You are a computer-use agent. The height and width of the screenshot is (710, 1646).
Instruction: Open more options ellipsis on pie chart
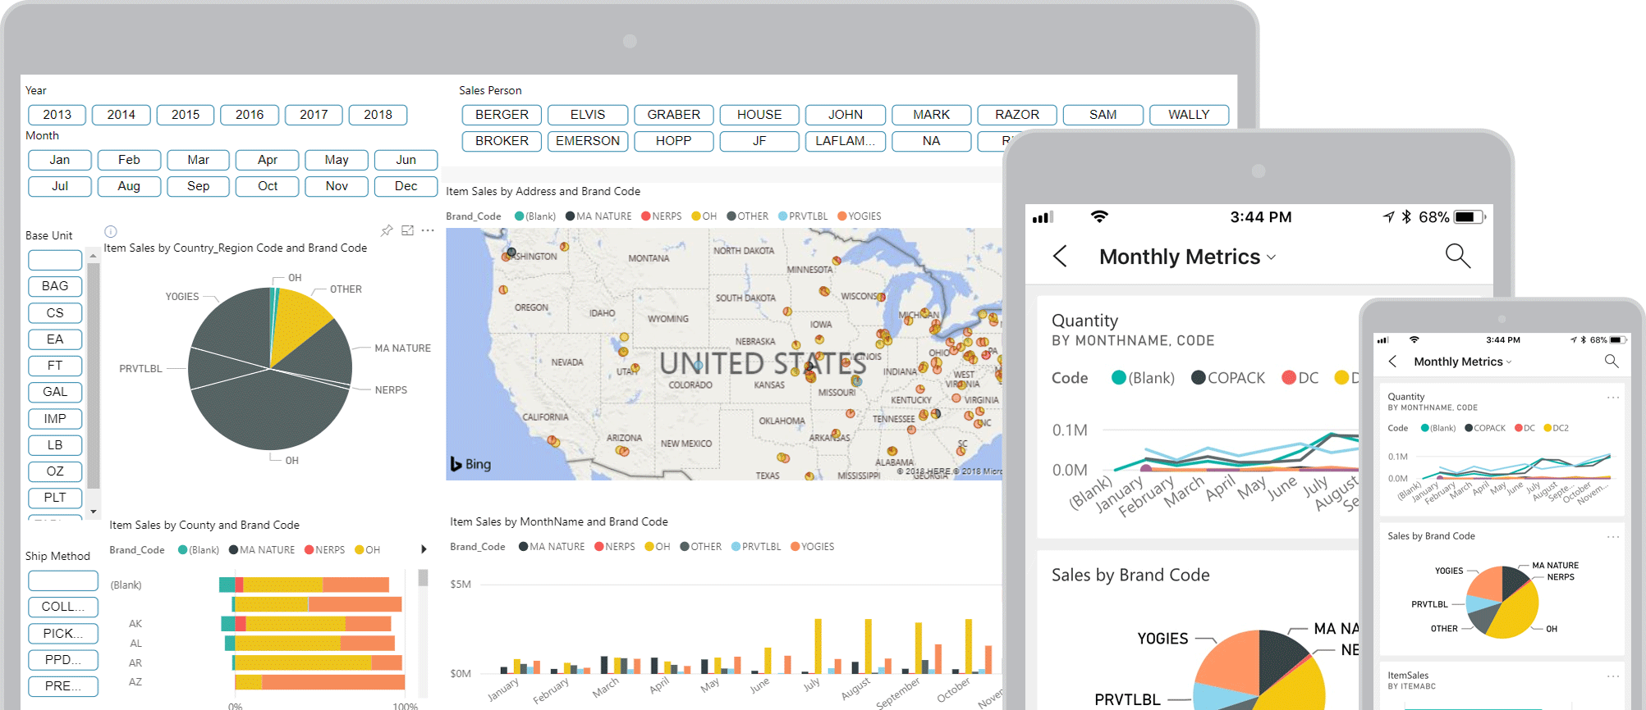(428, 231)
